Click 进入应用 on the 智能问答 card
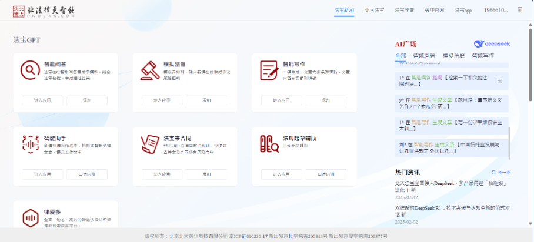The height and width of the screenshot is (242, 534). coord(42,100)
